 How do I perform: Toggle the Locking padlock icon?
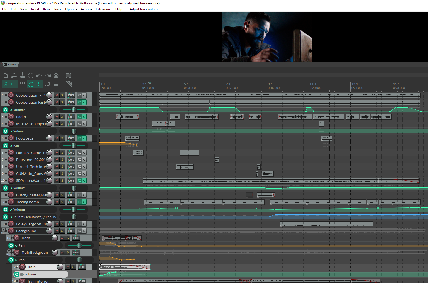(56, 84)
